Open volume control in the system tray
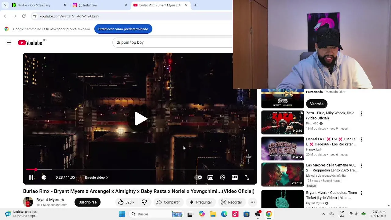 tap(357, 214)
